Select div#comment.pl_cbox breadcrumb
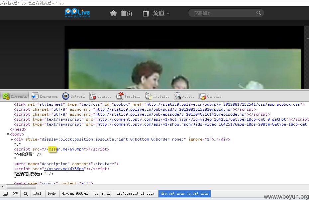This screenshot has height=200, width=309. point(136,193)
